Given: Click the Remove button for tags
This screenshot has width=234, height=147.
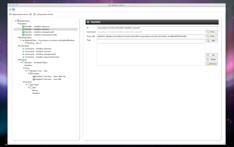Looking at the screenshot, I should tap(212, 64).
